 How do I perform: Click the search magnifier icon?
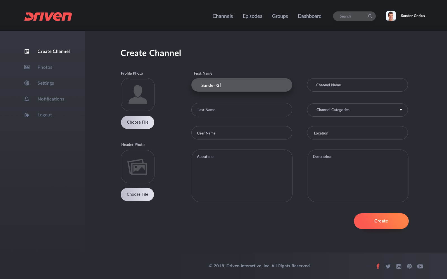click(370, 16)
